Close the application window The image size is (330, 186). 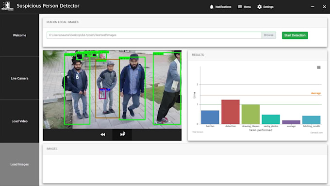[x=324, y=7]
